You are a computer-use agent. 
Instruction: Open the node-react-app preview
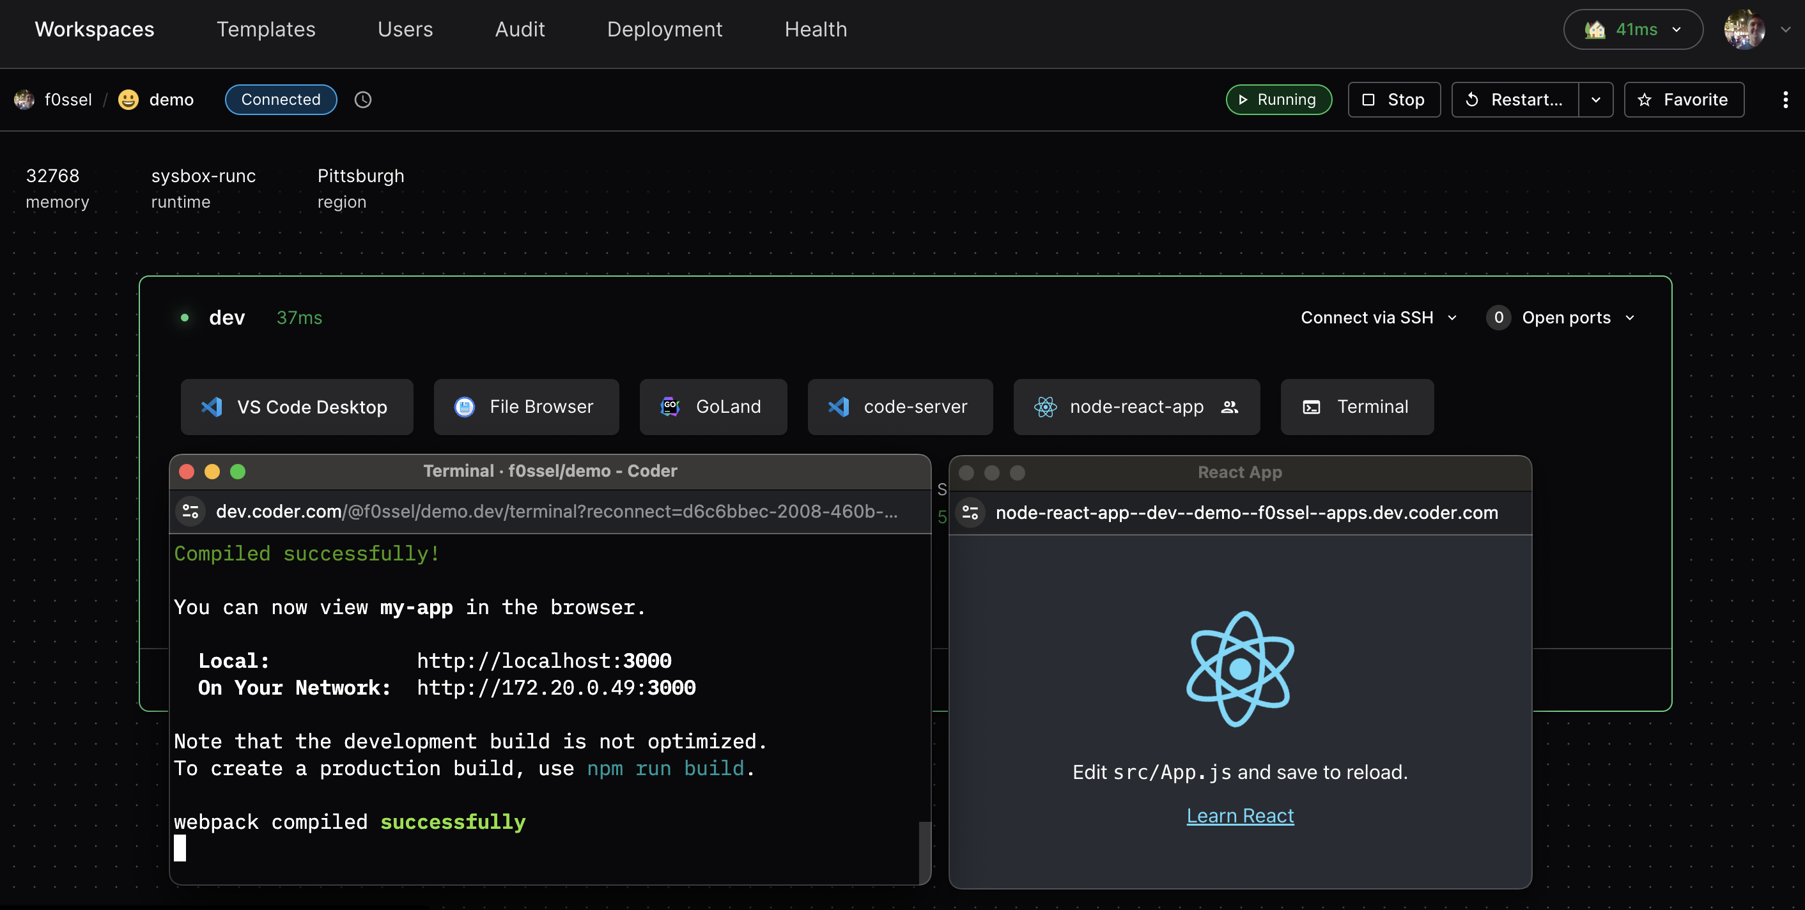pyautogui.click(x=1121, y=406)
